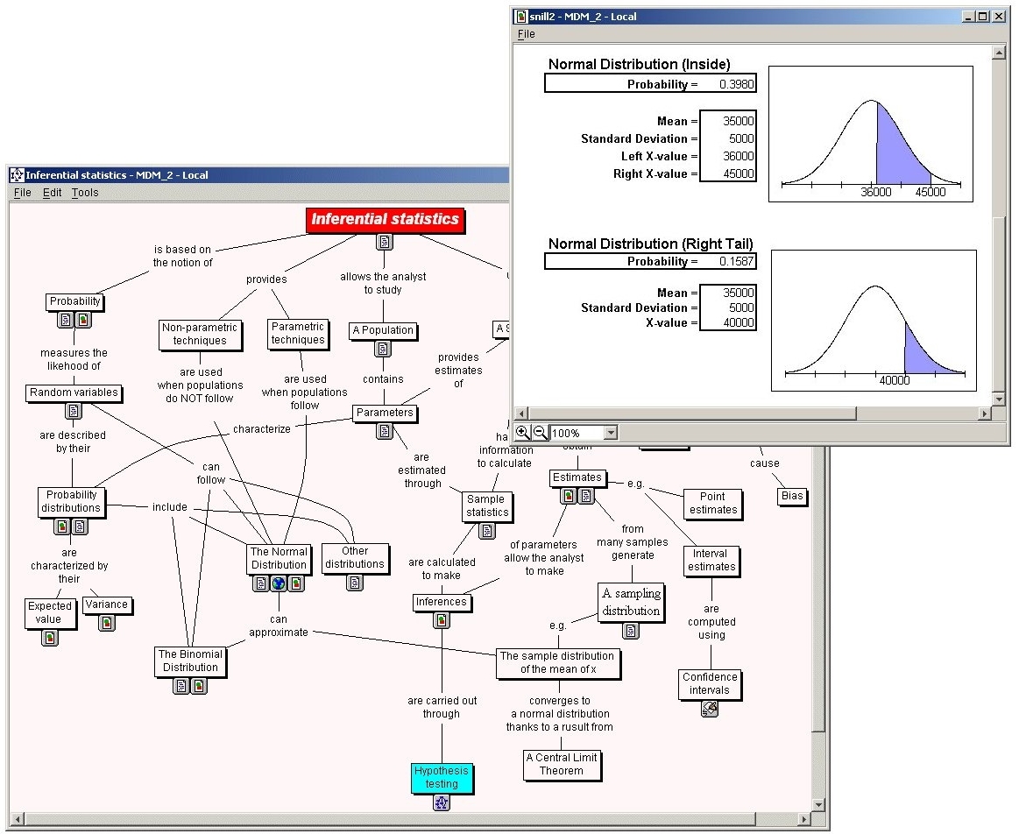Open the document icon under A Population

tap(384, 349)
